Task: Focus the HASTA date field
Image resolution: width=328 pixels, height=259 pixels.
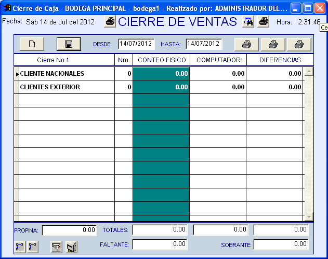Action: [x=204, y=44]
